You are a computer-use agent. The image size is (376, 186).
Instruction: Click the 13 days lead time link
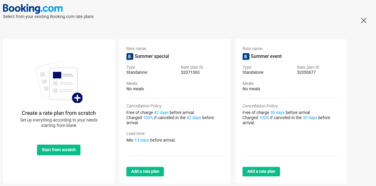coord(142,140)
